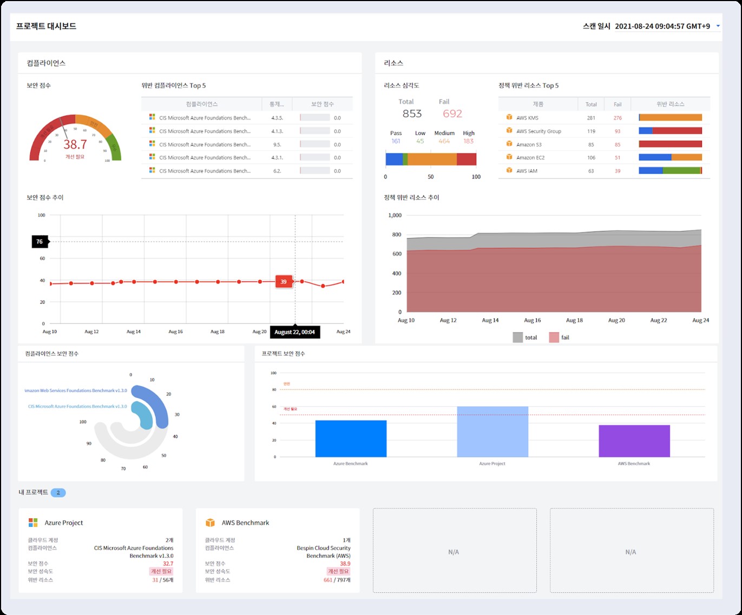Image resolution: width=742 pixels, height=615 pixels.
Task: Sort by the 보안 점수 column header
Action: pos(322,104)
